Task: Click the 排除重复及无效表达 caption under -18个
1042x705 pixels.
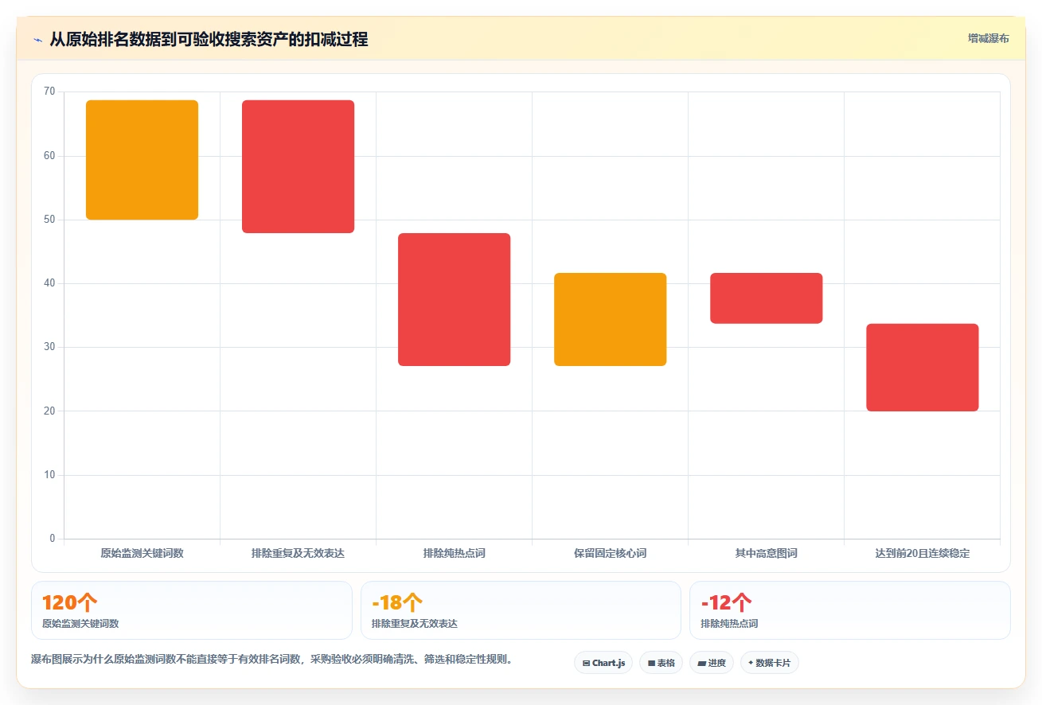Action: point(415,624)
